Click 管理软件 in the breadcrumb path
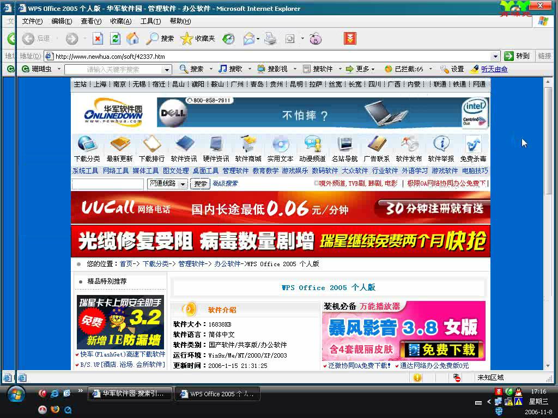 (191, 264)
